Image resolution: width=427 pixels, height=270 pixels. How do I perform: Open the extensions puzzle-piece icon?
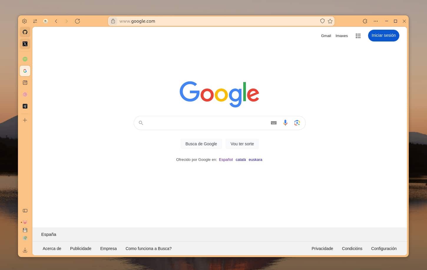(x=365, y=21)
